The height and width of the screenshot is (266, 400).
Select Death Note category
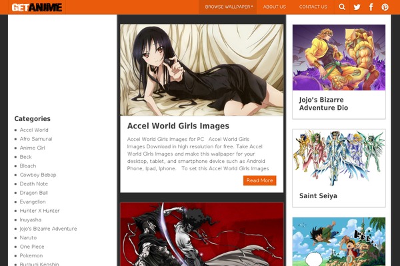pos(34,184)
